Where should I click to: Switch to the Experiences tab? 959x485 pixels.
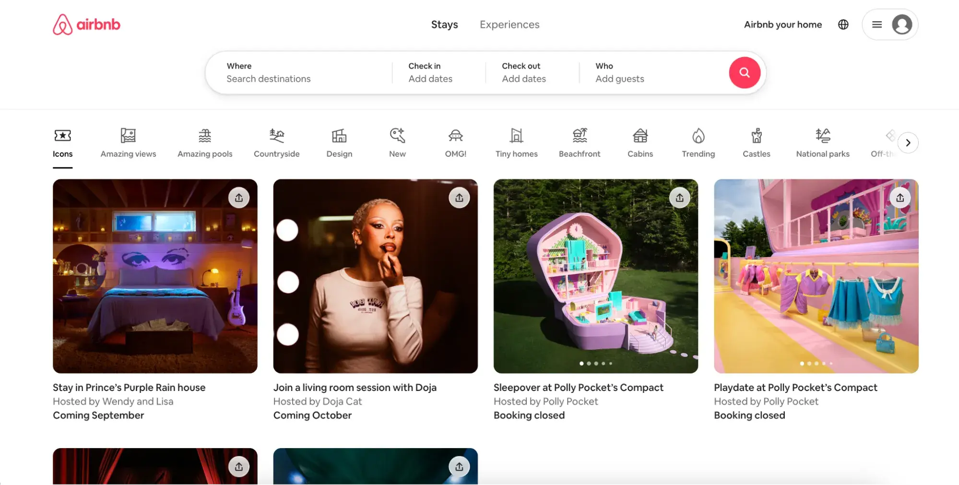pyautogui.click(x=509, y=24)
